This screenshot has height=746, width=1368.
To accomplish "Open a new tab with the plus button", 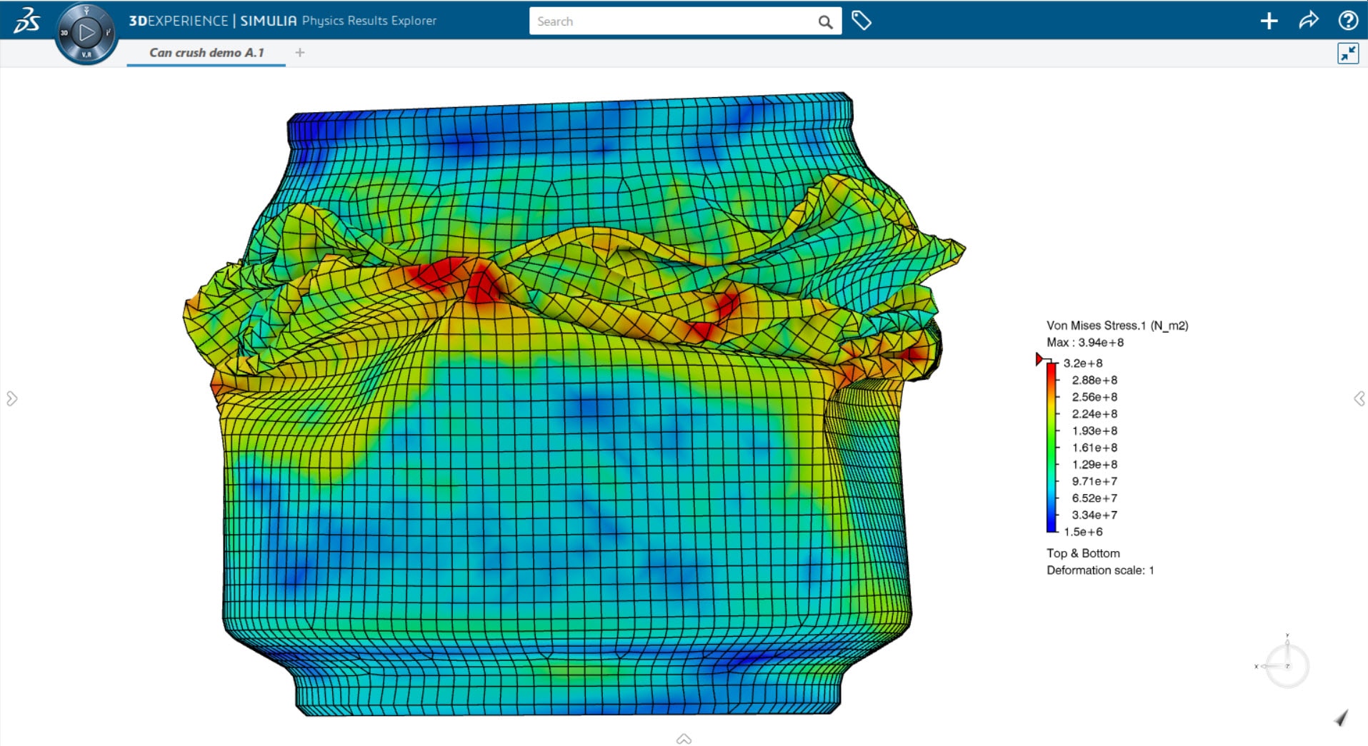I will coord(300,52).
